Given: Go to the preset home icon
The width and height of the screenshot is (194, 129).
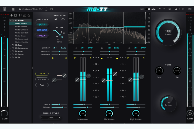Looking at the screenshot, I should [25, 15].
